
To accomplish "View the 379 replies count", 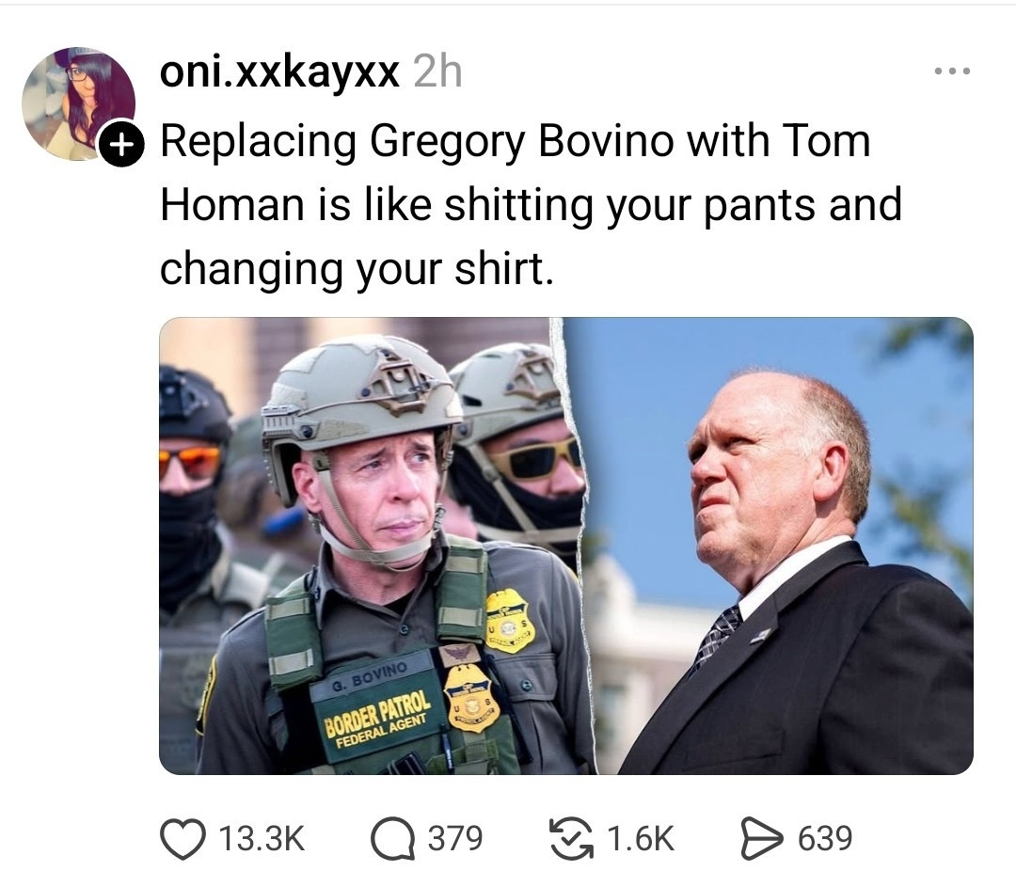I will coord(455,839).
